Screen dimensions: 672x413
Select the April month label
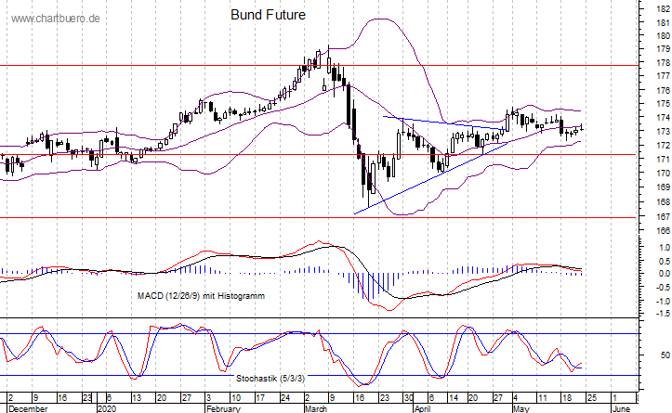point(422,409)
